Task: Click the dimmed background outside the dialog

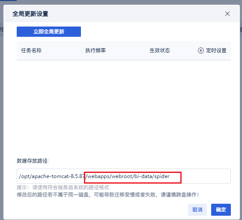Action: point(2,108)
